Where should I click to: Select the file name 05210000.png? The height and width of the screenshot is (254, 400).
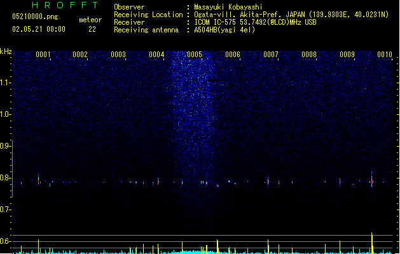(x=35, y=17)
